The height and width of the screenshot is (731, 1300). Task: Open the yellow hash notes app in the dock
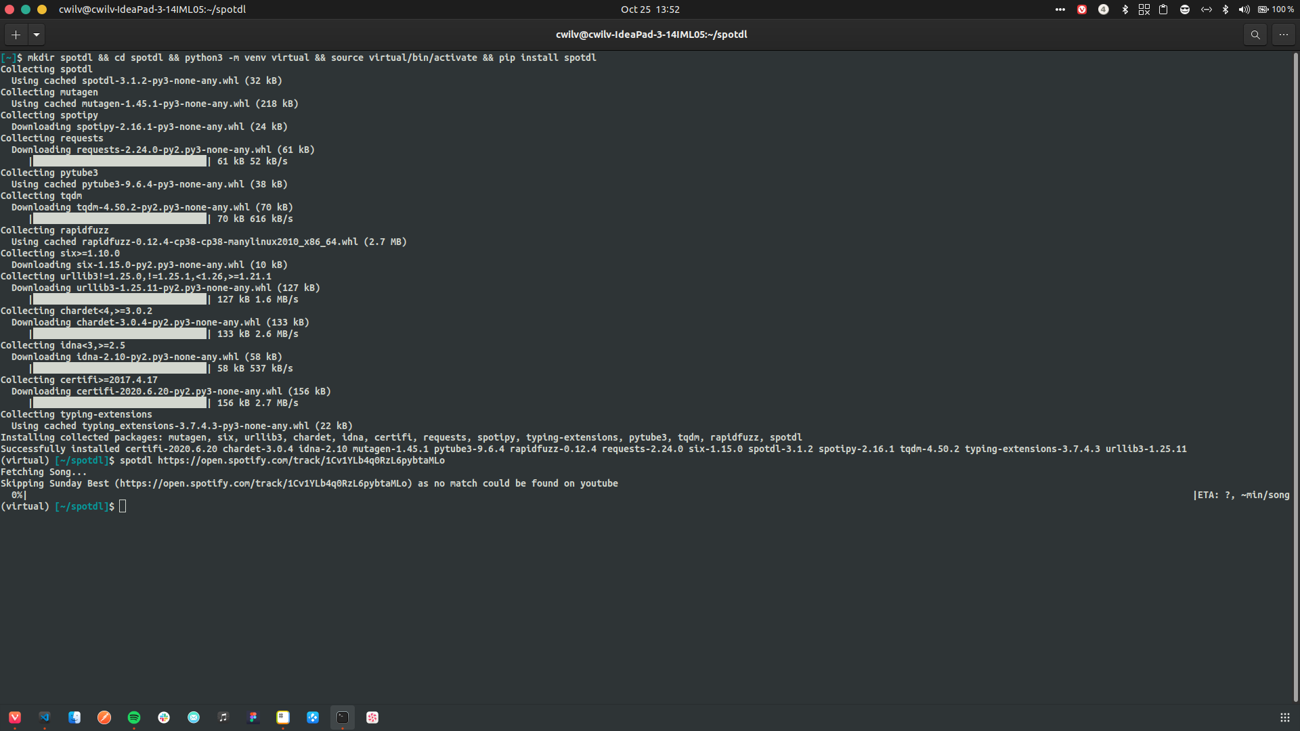pyautogui.click(x=283, y=717)
